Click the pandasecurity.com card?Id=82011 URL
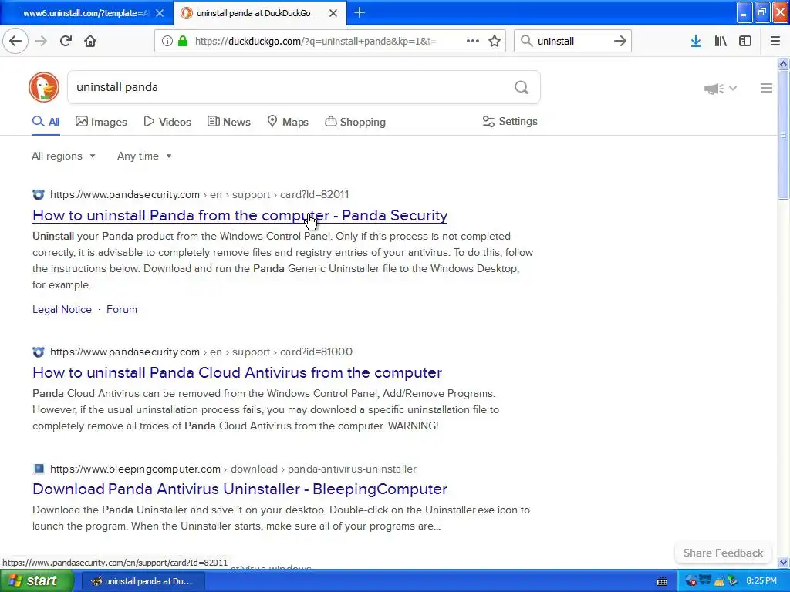This screenshot has height=592, width=790. pyautogui.click(x=199, y=195)
